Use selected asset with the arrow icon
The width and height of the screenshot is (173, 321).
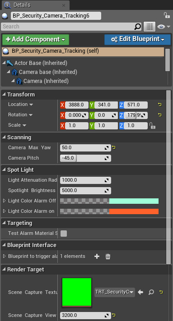(x=140, y=292)
